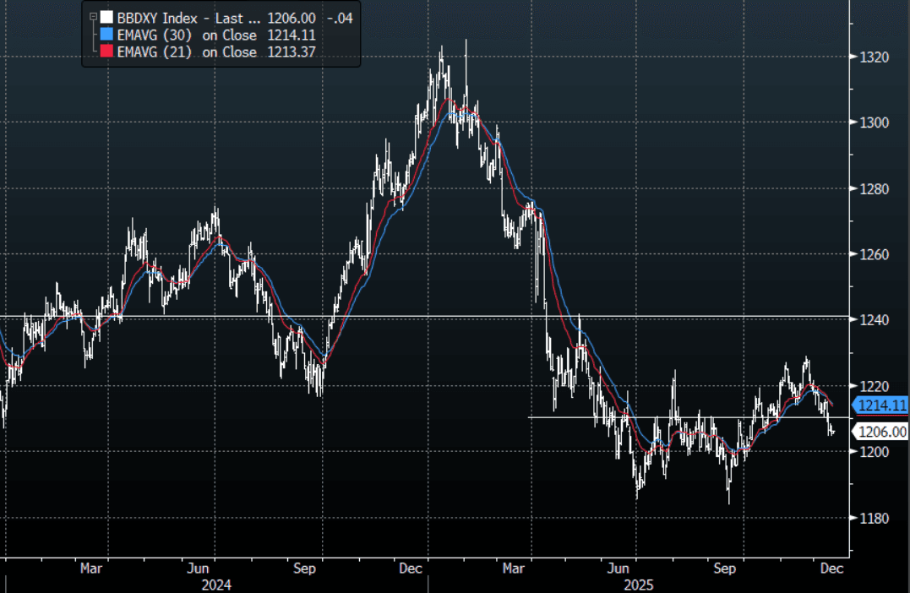910x593 pixels.
Task: Click the white BBDXY Index color swatch
Action: [x=105, y=17]
